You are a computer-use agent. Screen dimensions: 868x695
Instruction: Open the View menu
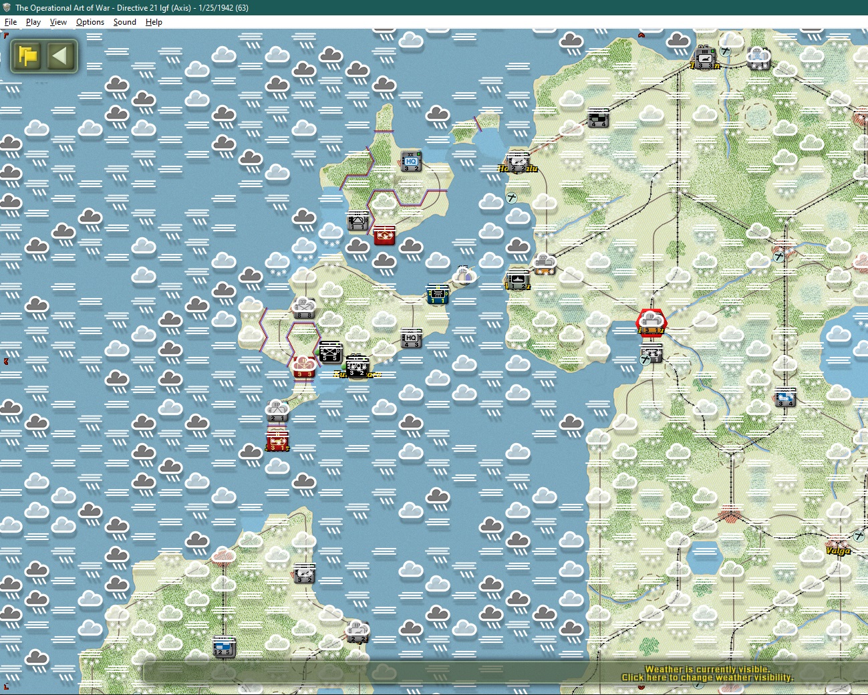(x=58, y=22)
